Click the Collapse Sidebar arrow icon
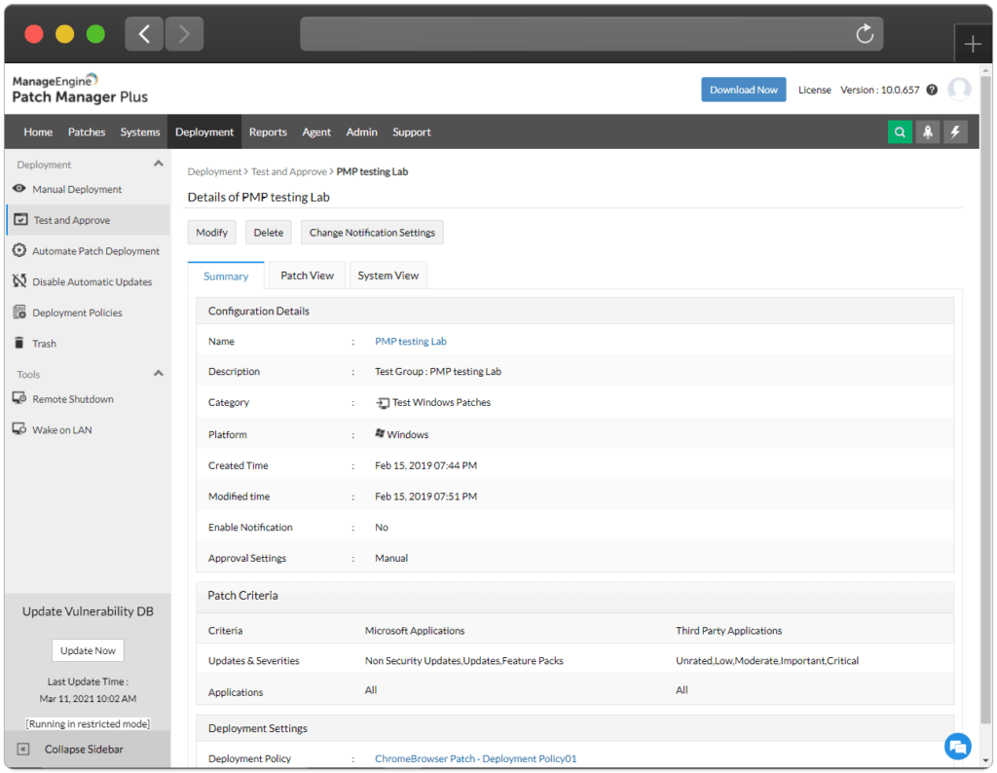The width and height of the screenshot is (997, 773). pyautogui.click(x=23, y=749)
